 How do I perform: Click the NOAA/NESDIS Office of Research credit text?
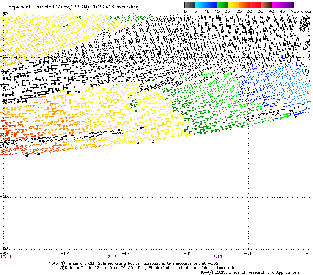pyautogui.click(x=249, y=272)
